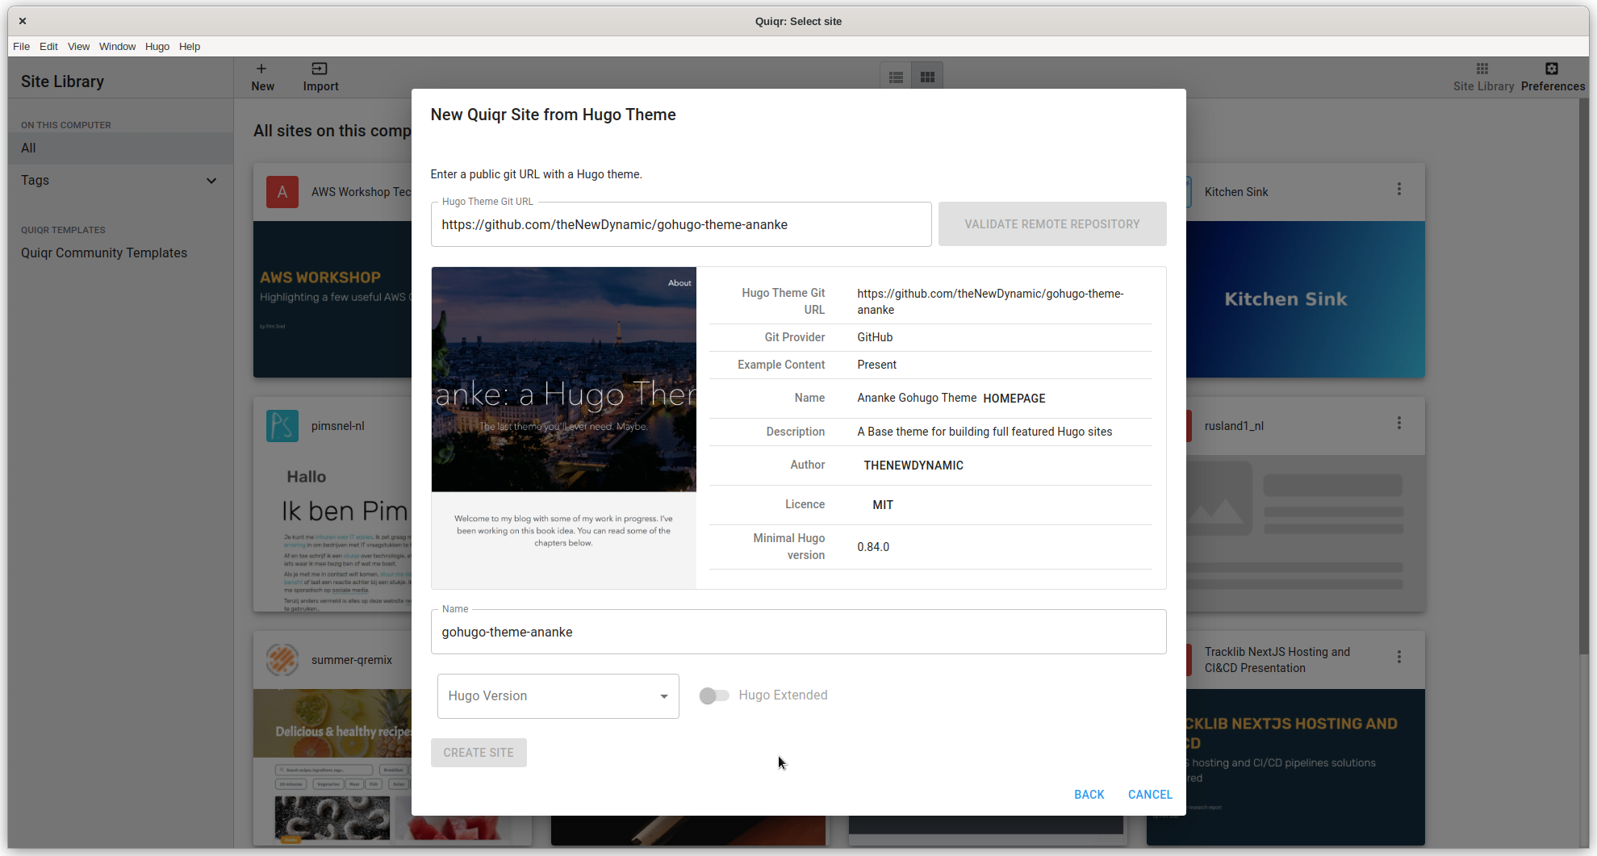Open the File menu
Screen dimensions: 1597x856
point(22,47)
